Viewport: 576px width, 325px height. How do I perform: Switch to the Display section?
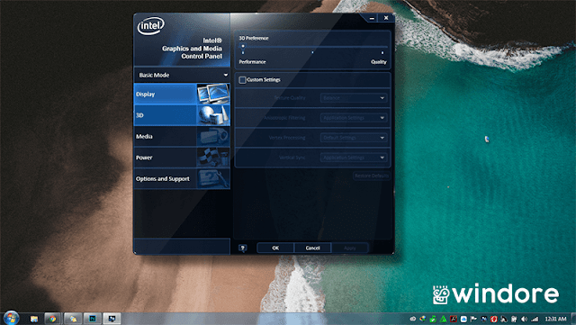click(x=182, y=95)
